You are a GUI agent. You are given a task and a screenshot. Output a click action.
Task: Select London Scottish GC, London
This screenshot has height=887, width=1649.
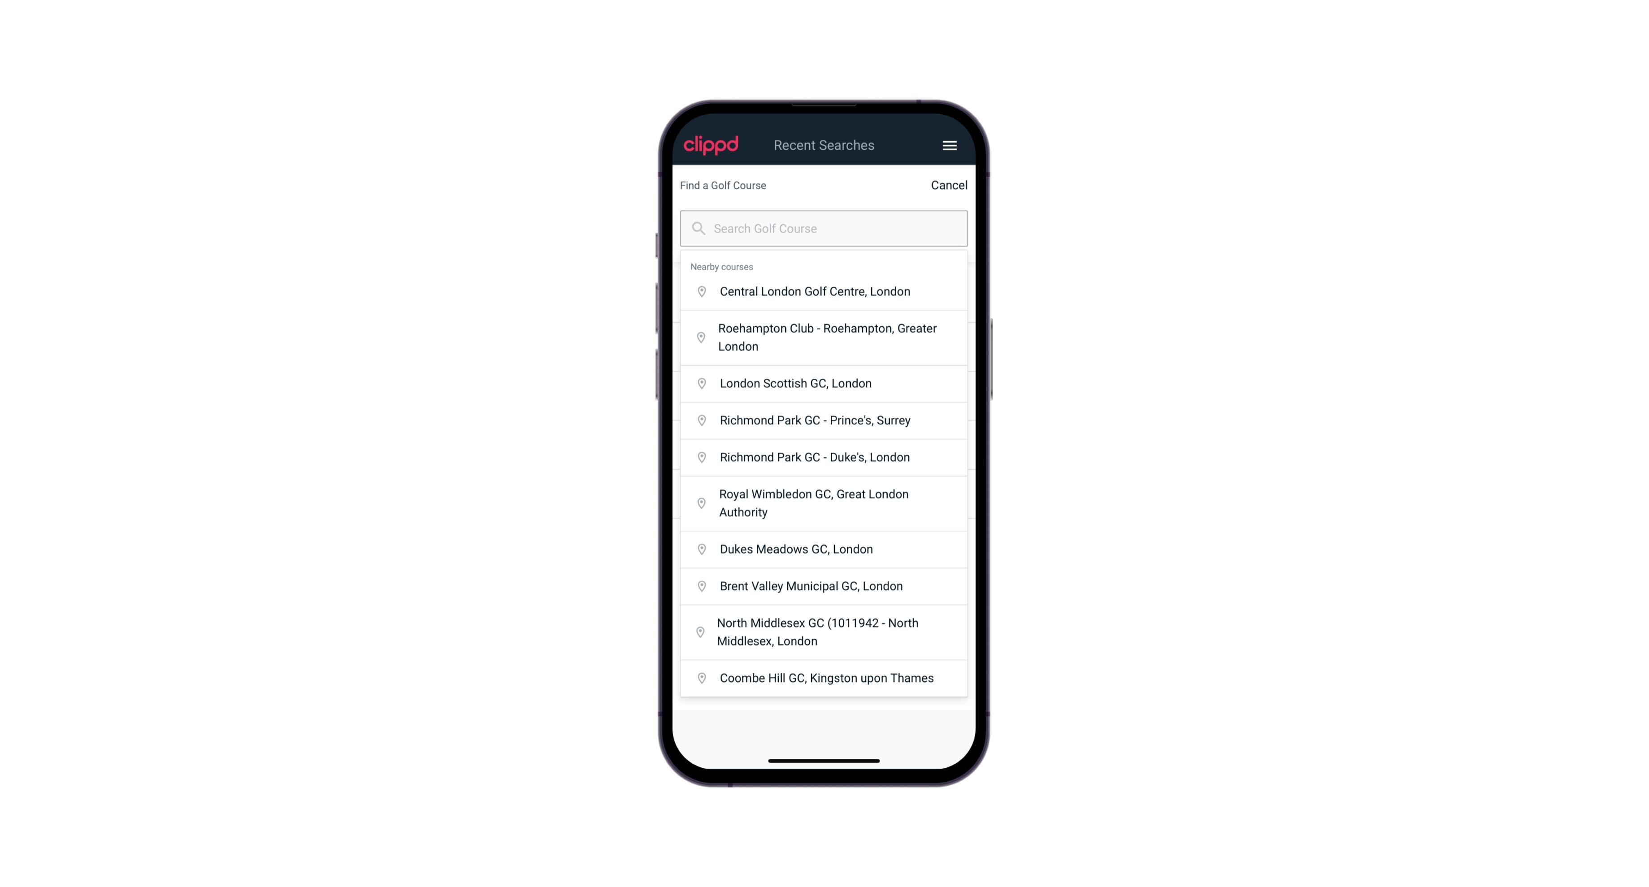[824, 383]
